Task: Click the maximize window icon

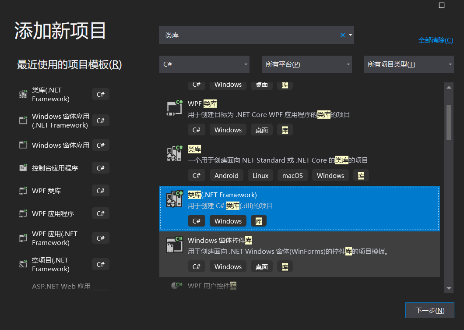Action: coord(442,5)
